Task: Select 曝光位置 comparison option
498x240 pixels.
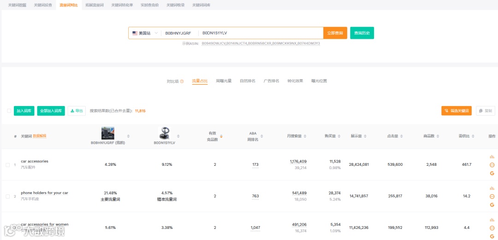Action: coord(319,81)
